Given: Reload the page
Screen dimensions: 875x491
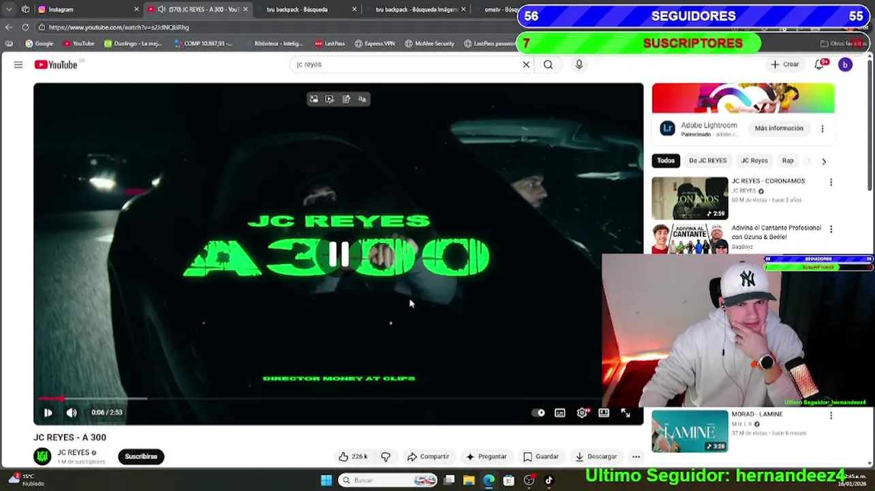Looking at the screenshot, I should point(25,27).
